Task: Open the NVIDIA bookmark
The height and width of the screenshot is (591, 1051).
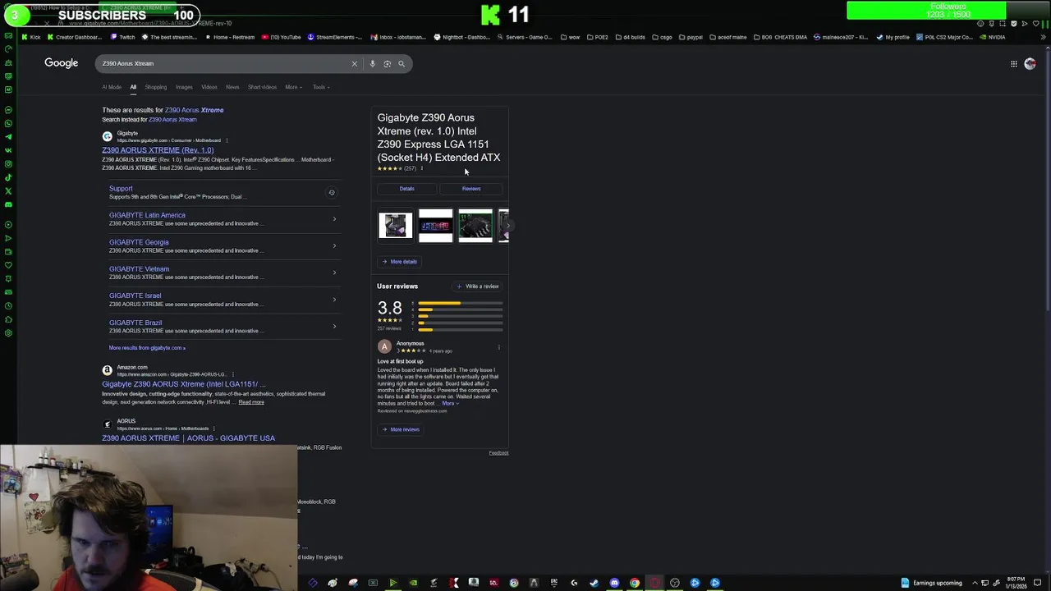Action: click(993, 37)
